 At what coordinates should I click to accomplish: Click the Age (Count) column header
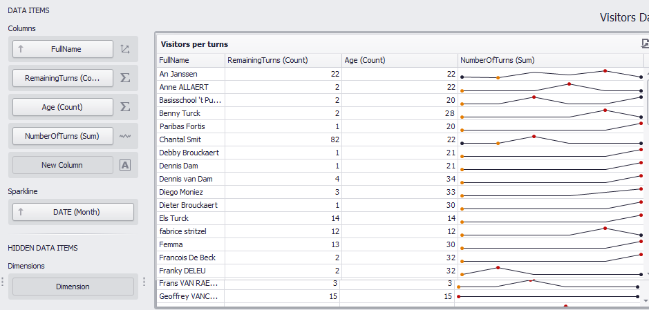point(399,60)
